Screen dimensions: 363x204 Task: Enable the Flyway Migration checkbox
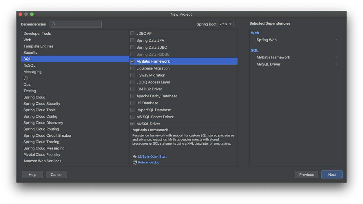click(132, 75)
